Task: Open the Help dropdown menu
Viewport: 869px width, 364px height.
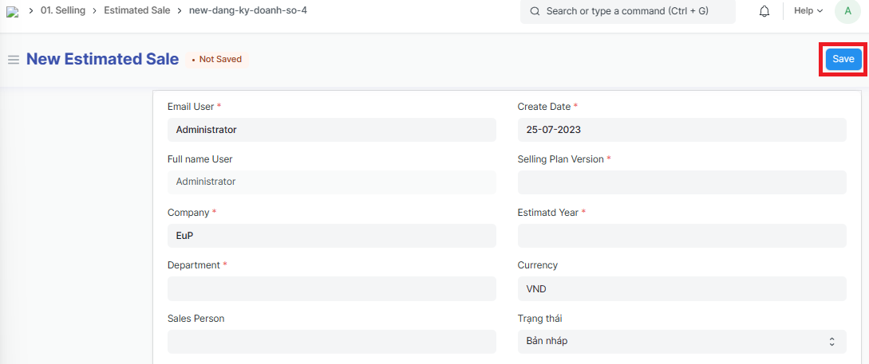Action: pos(808,11)
